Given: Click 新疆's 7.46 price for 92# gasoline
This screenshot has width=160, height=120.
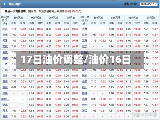Looking at the screenshot, I should (111, 93).
